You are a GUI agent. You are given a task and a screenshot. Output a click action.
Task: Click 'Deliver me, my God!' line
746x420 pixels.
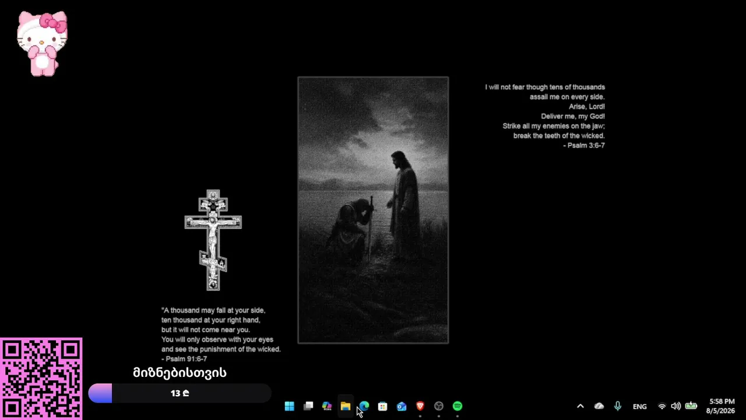click(x=573, y=116)
